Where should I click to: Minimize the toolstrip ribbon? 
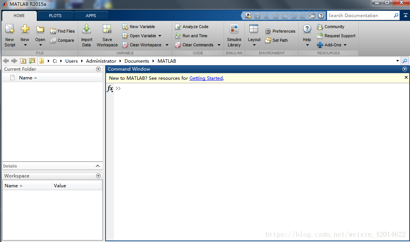click(x=405, y=16)
